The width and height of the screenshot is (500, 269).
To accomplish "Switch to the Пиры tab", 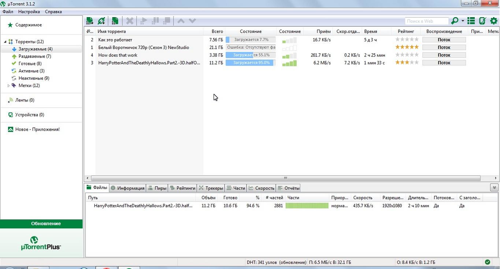I will (x=157, y=188).
